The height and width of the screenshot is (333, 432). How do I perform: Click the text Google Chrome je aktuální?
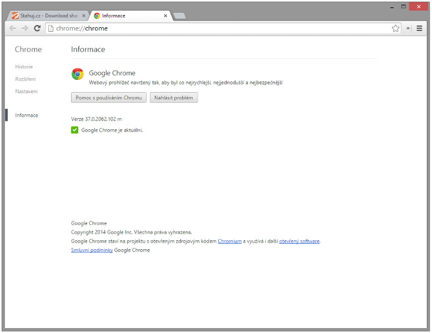pos(112,130)
